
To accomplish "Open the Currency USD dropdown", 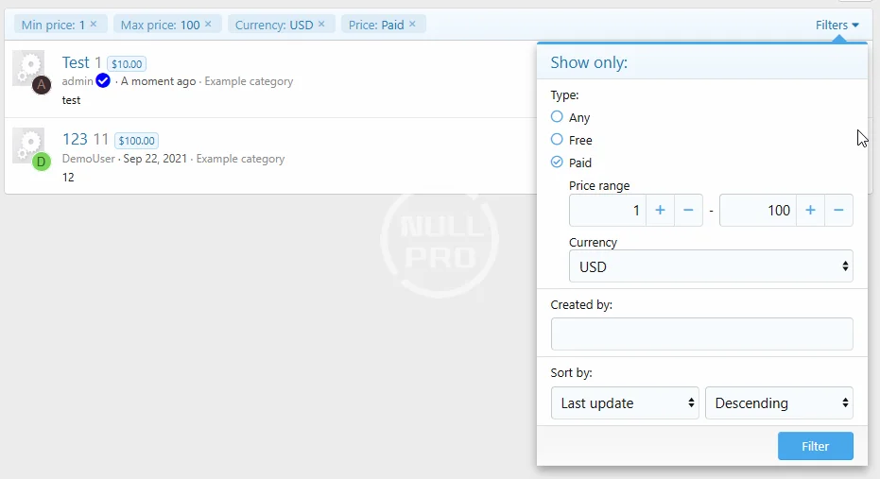I will [x=711, y=266].
